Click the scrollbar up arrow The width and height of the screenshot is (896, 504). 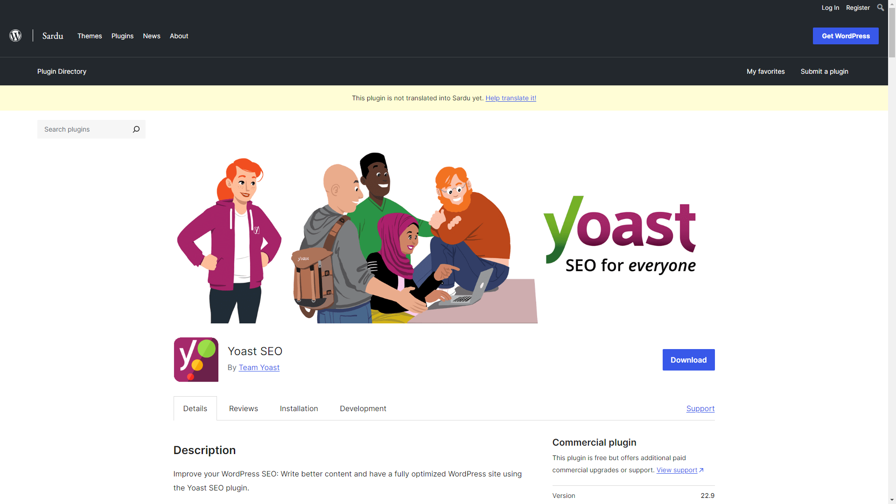click(892, 4)
